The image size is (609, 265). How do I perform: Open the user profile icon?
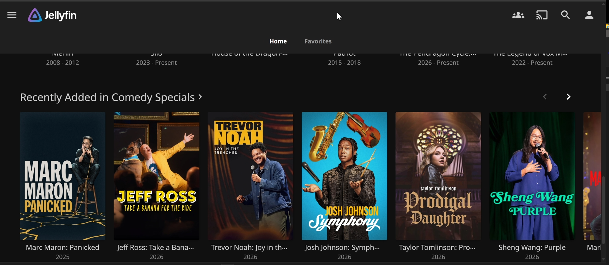589,15
